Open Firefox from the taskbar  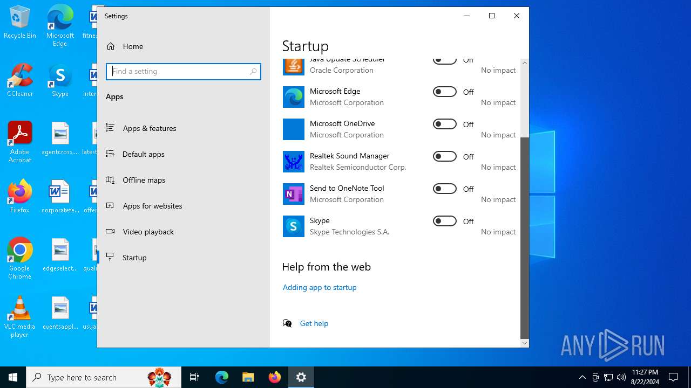[275, 377]
